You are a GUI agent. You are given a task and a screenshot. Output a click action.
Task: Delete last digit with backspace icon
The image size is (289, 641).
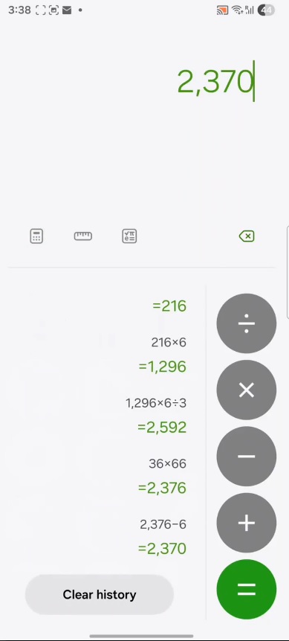pyautogui.click(x=247, y=236)
